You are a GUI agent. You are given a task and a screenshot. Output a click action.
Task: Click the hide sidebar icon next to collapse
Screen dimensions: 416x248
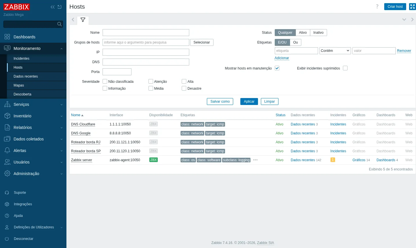60,7
